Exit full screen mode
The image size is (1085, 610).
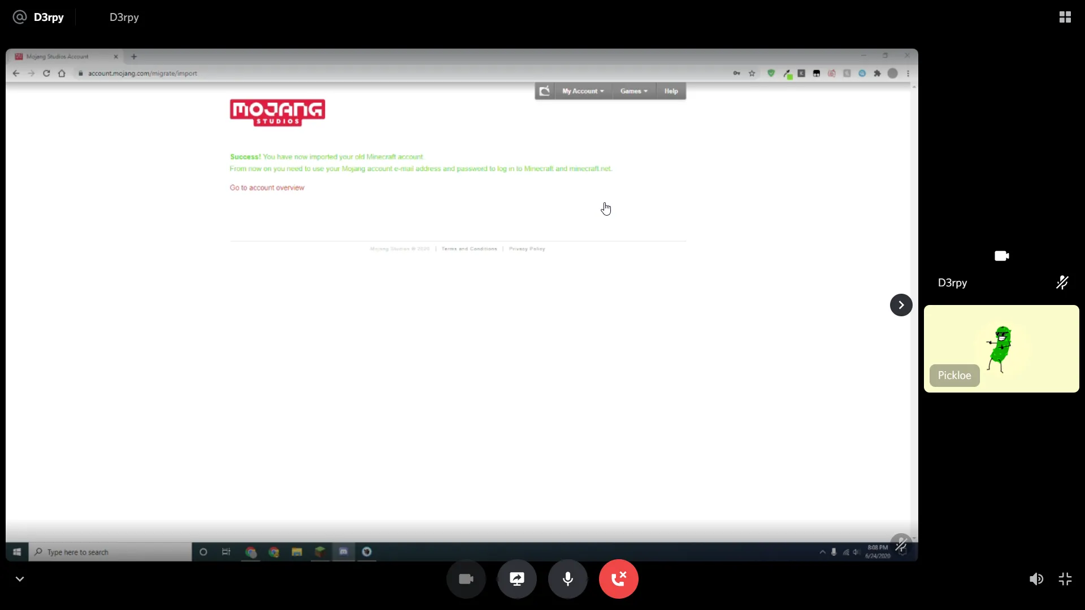pyautogui.click(x=1065, y=579)
